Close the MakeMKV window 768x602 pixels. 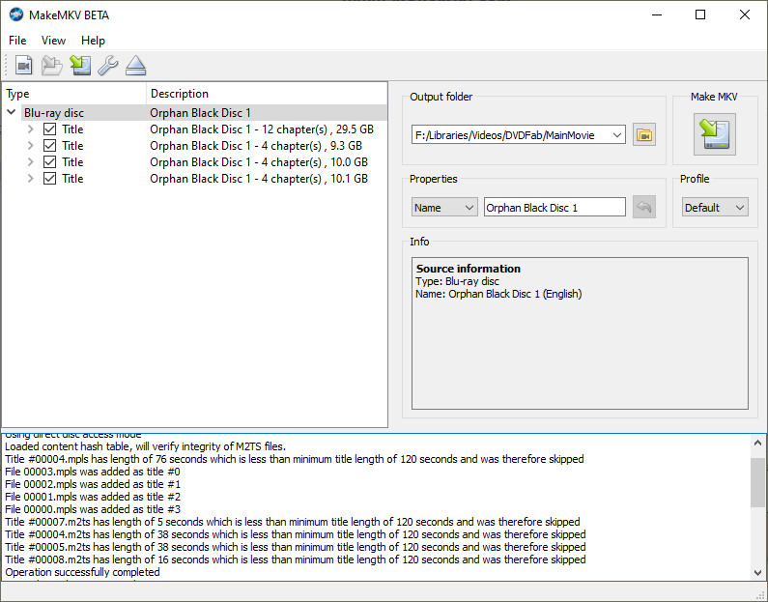745,14
